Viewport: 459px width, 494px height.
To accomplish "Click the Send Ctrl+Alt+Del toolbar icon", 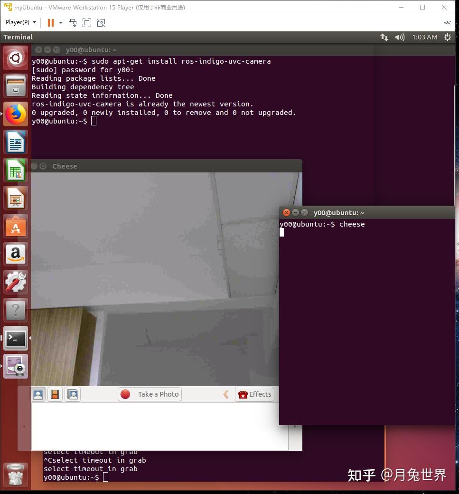I will (73, 22).
